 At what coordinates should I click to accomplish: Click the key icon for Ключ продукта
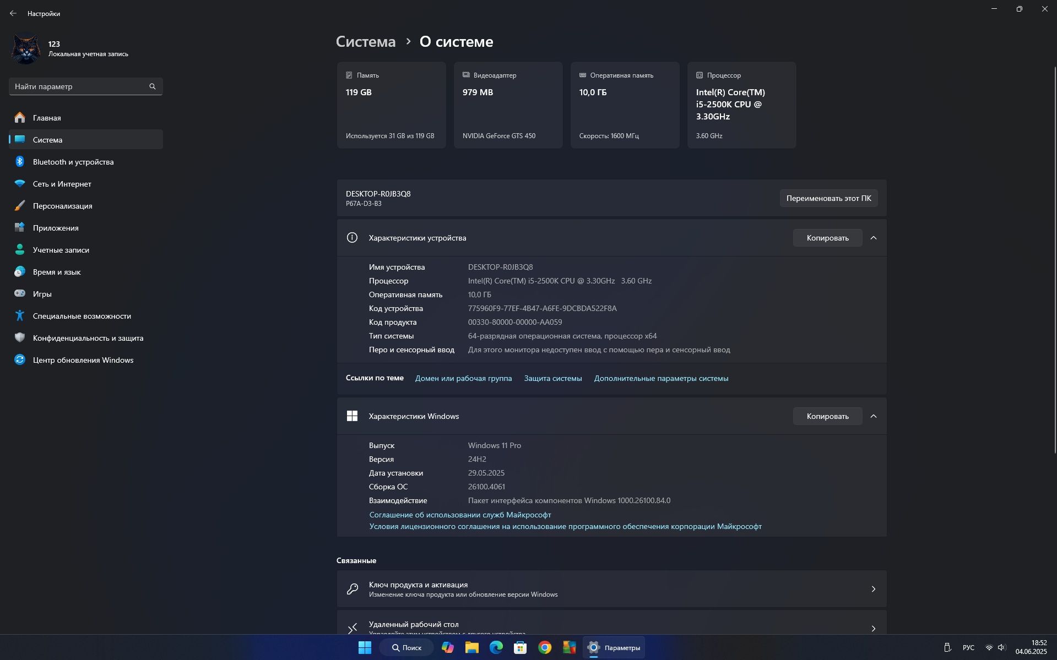click(x=353, y=589)
